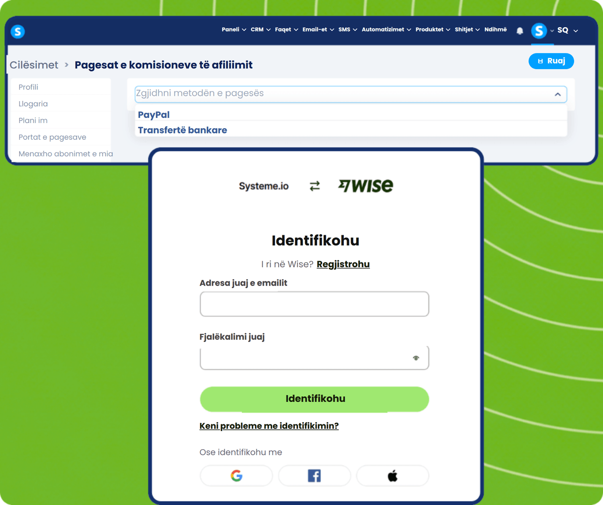Viewport: 603px width, 505px height.
Task: Collapse the payment method dropdown
Action: pyautogui.click(x=558, y=94)
